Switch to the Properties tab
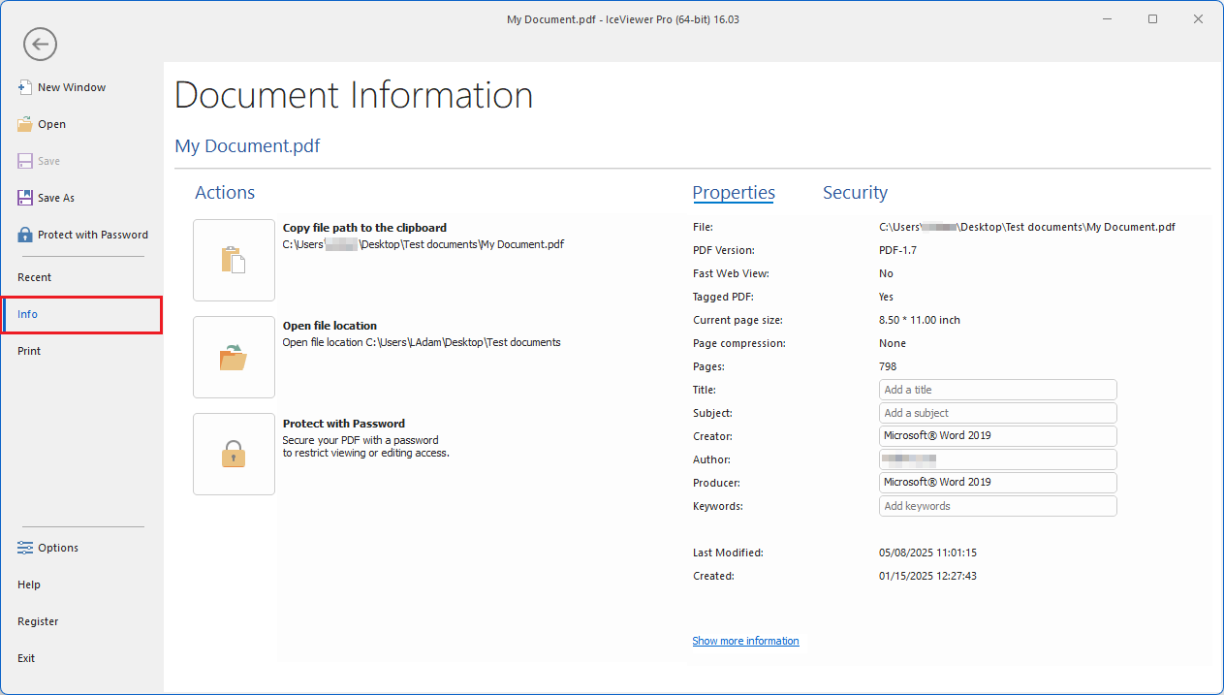This screenshot has height=695, width=1224. tap(734, 193)
